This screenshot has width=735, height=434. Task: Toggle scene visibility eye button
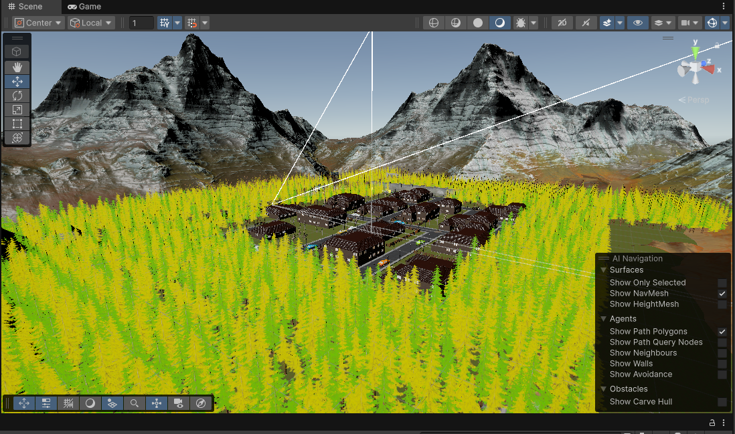point(637,23)
